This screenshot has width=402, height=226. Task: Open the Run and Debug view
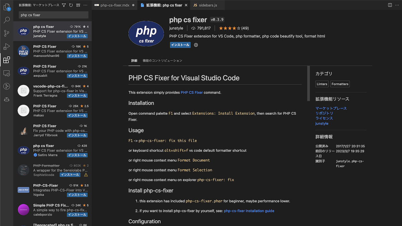click(x=7, y=46)
